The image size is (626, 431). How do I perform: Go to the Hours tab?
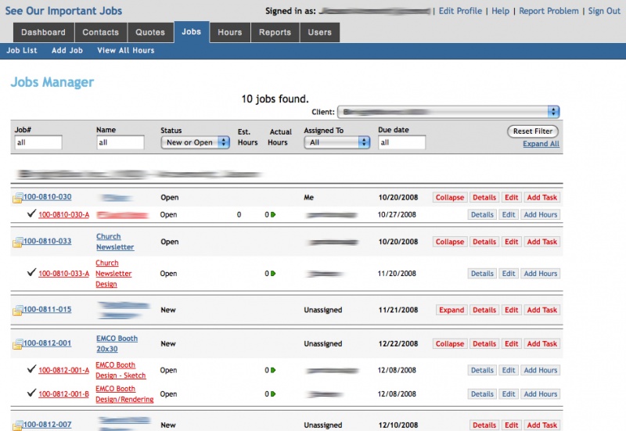(230, 32)
